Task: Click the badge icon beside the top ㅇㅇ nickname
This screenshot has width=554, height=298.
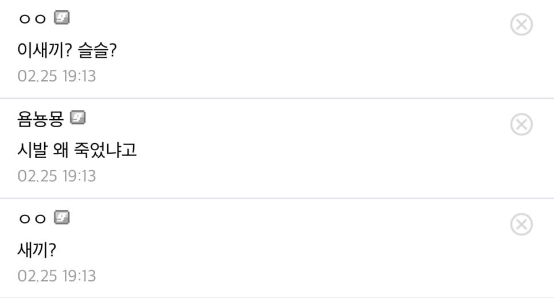Action: point(61,18)
